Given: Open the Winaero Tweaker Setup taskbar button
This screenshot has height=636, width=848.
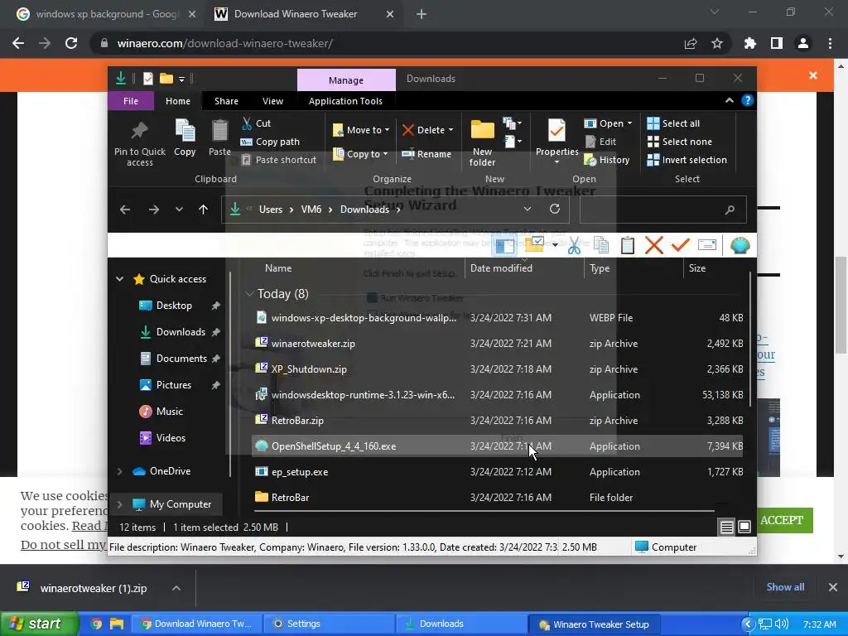Looking at the screenshot, I should click(593, 624).
